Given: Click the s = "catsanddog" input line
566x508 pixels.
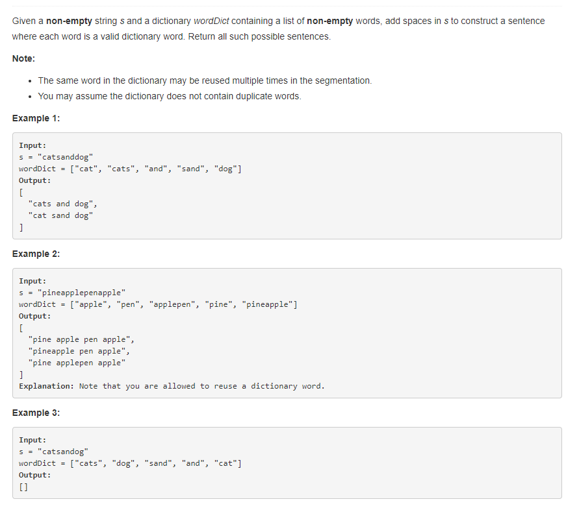Looking at the screenshot, I should click(57, 157).
